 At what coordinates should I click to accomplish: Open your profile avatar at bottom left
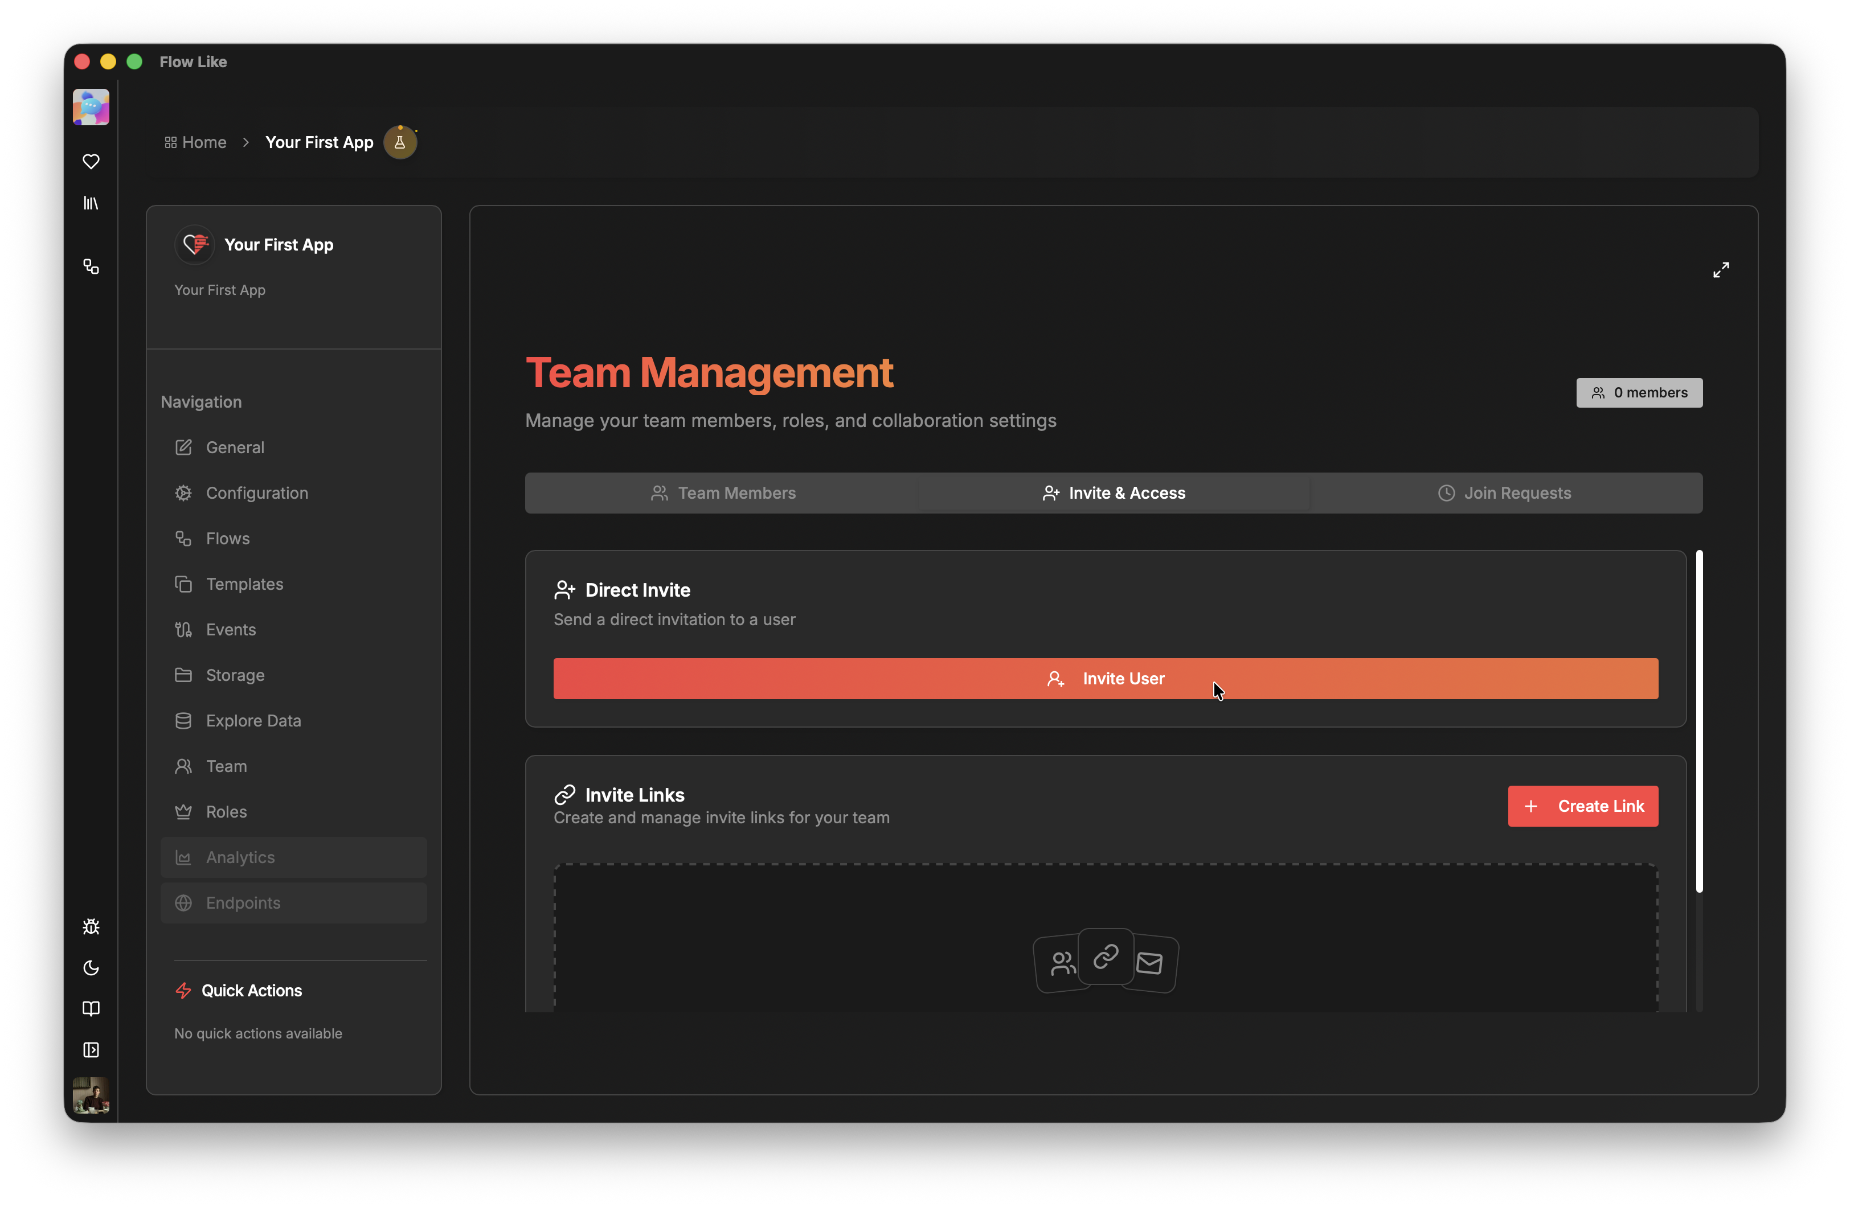click(90, 1096)
